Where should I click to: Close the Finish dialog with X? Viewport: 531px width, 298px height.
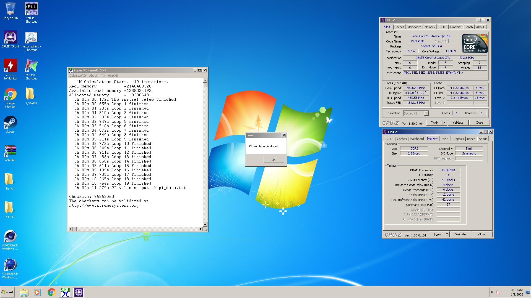pos(283,135)
